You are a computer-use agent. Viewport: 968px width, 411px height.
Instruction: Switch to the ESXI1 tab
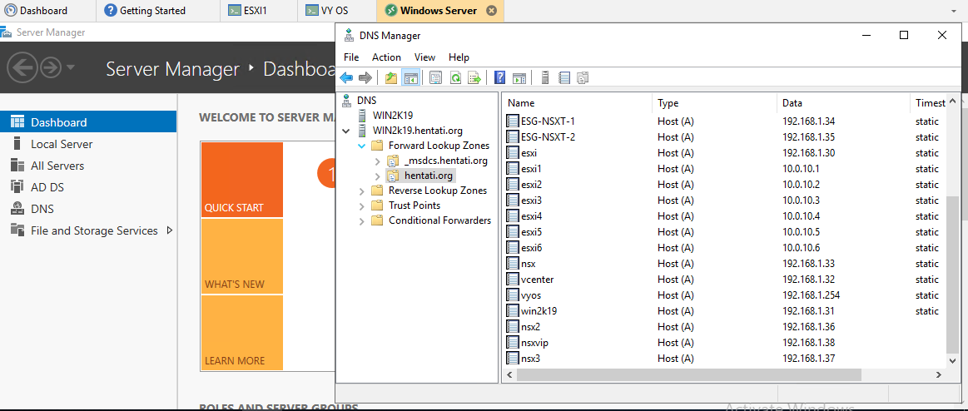[x=260, y=11]
